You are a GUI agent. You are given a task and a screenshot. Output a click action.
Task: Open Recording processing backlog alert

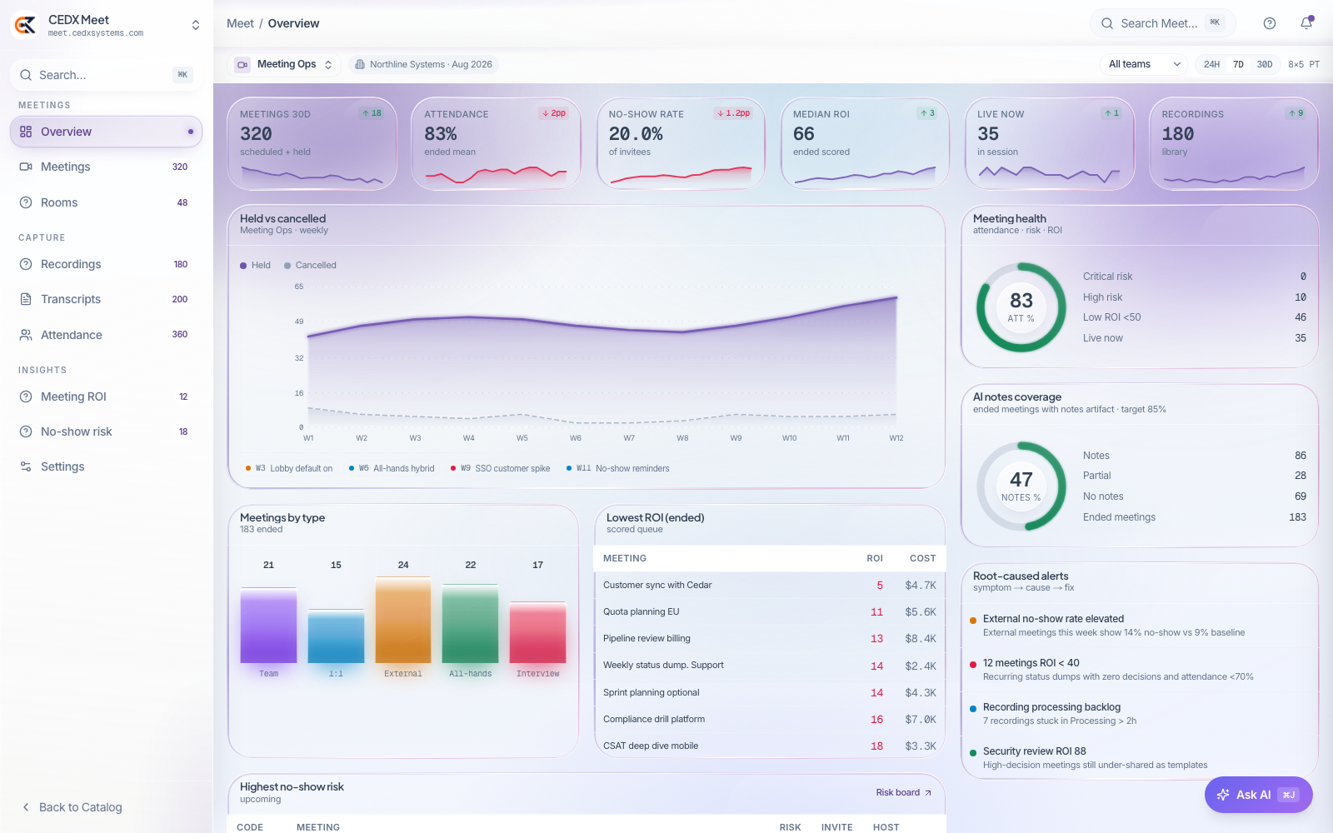coord(1140,714)
